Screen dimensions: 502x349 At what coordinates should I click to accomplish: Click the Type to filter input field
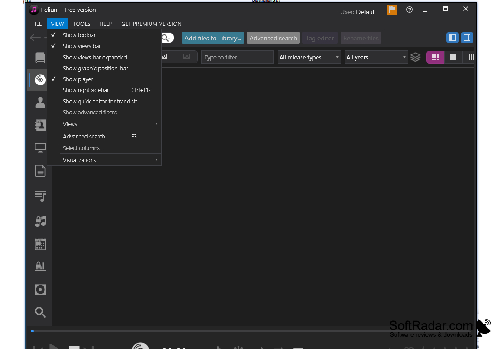pyautogui.click(x=238, y=57)
